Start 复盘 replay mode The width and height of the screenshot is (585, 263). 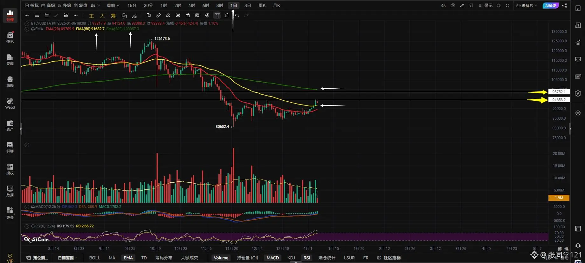coord(81,5)
